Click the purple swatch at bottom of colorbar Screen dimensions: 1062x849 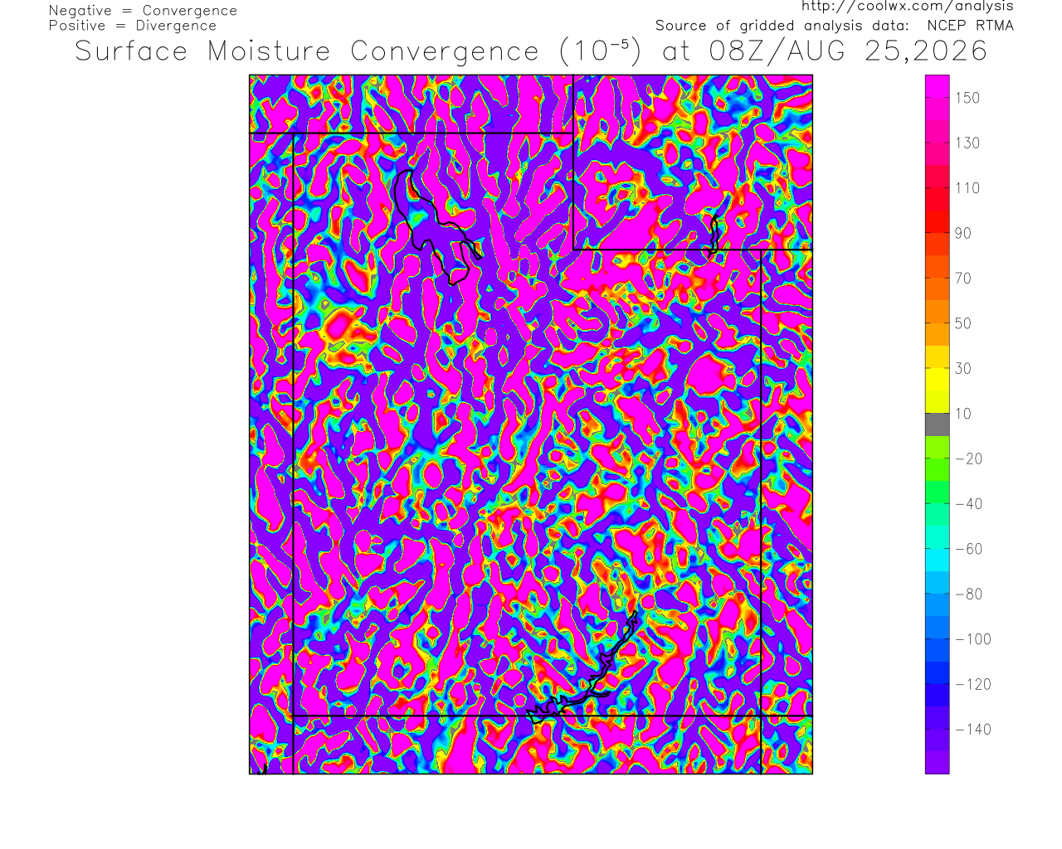tap(938, 763)
